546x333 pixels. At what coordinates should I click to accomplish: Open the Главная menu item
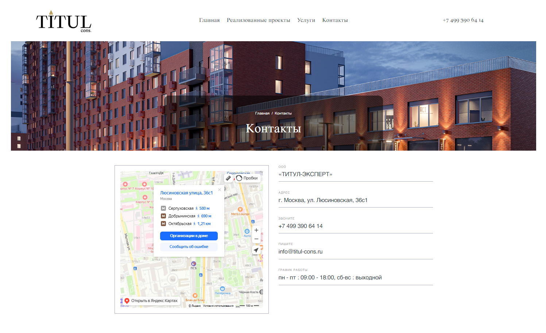[209, 20]
